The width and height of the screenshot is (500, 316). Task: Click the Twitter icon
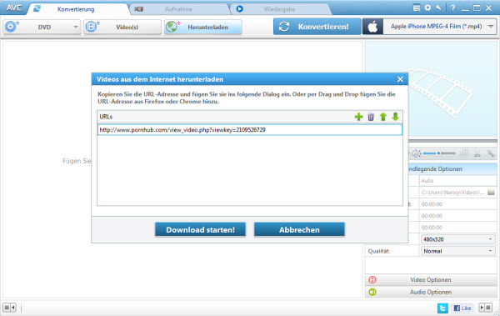click(x=442, y=308)
